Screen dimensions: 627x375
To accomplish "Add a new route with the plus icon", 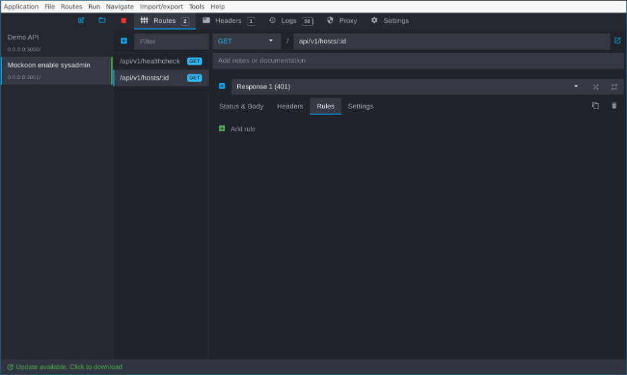I will [124, 41].
